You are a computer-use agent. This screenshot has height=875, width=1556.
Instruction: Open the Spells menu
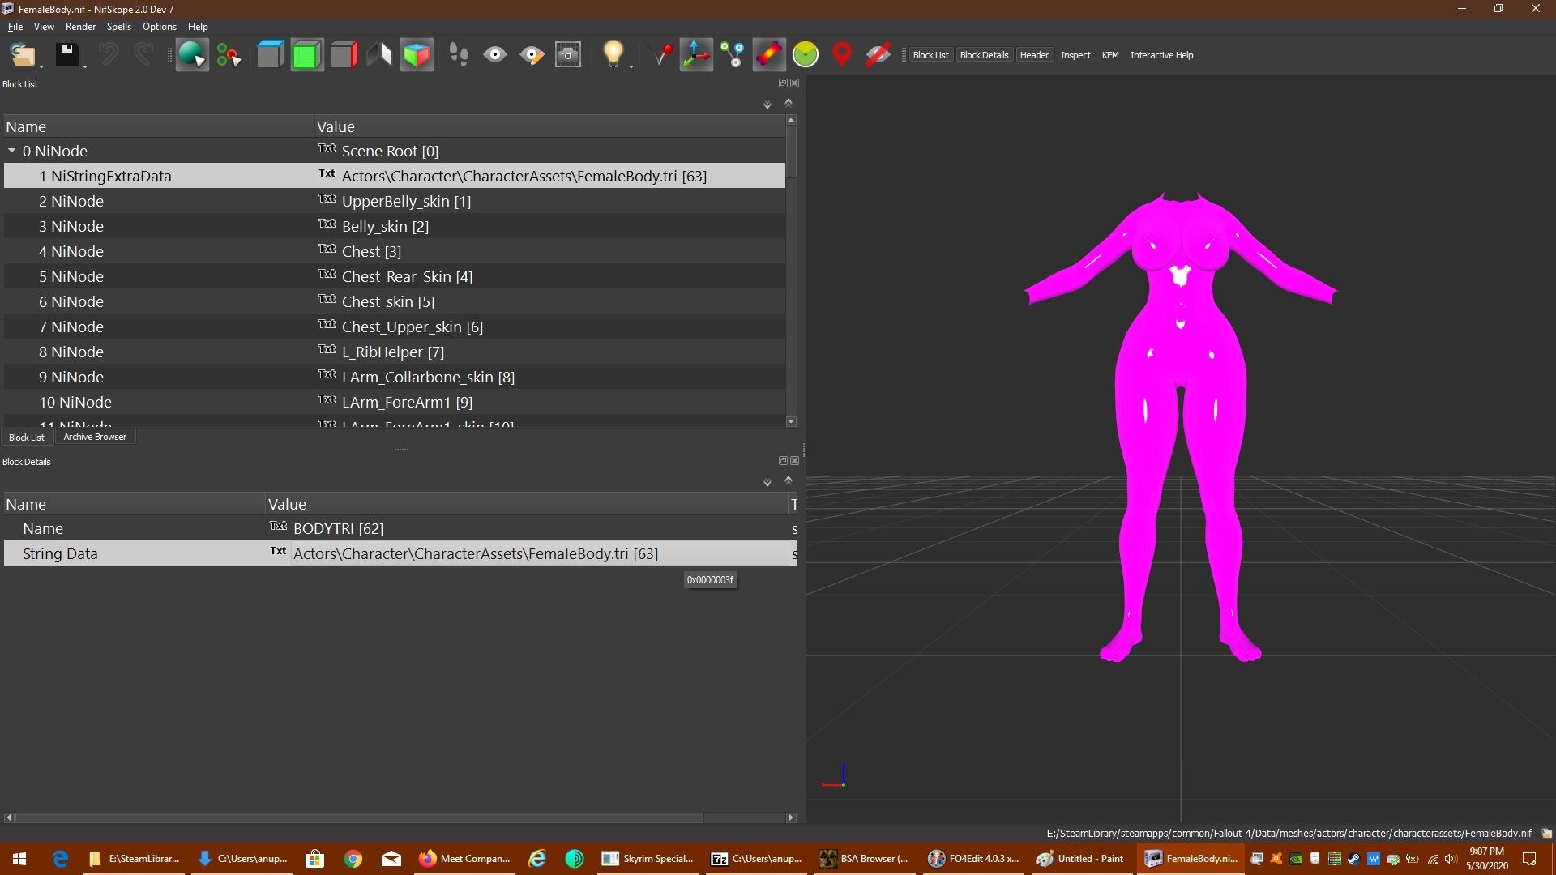[119, 27]
